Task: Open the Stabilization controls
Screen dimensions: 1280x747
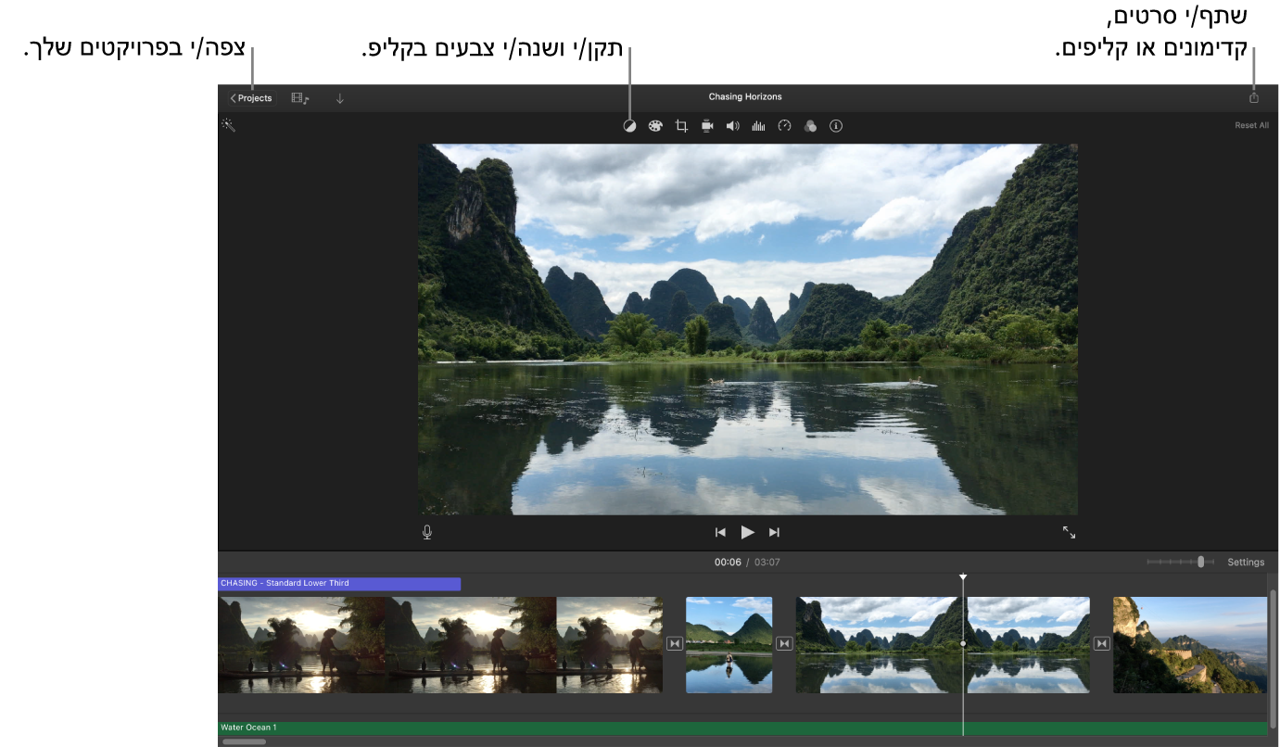Action: (706, 125)
